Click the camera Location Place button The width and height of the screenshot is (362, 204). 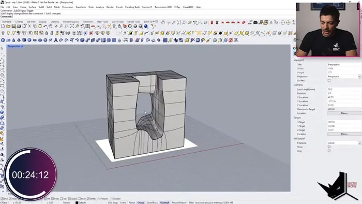(x=344, y=113)
